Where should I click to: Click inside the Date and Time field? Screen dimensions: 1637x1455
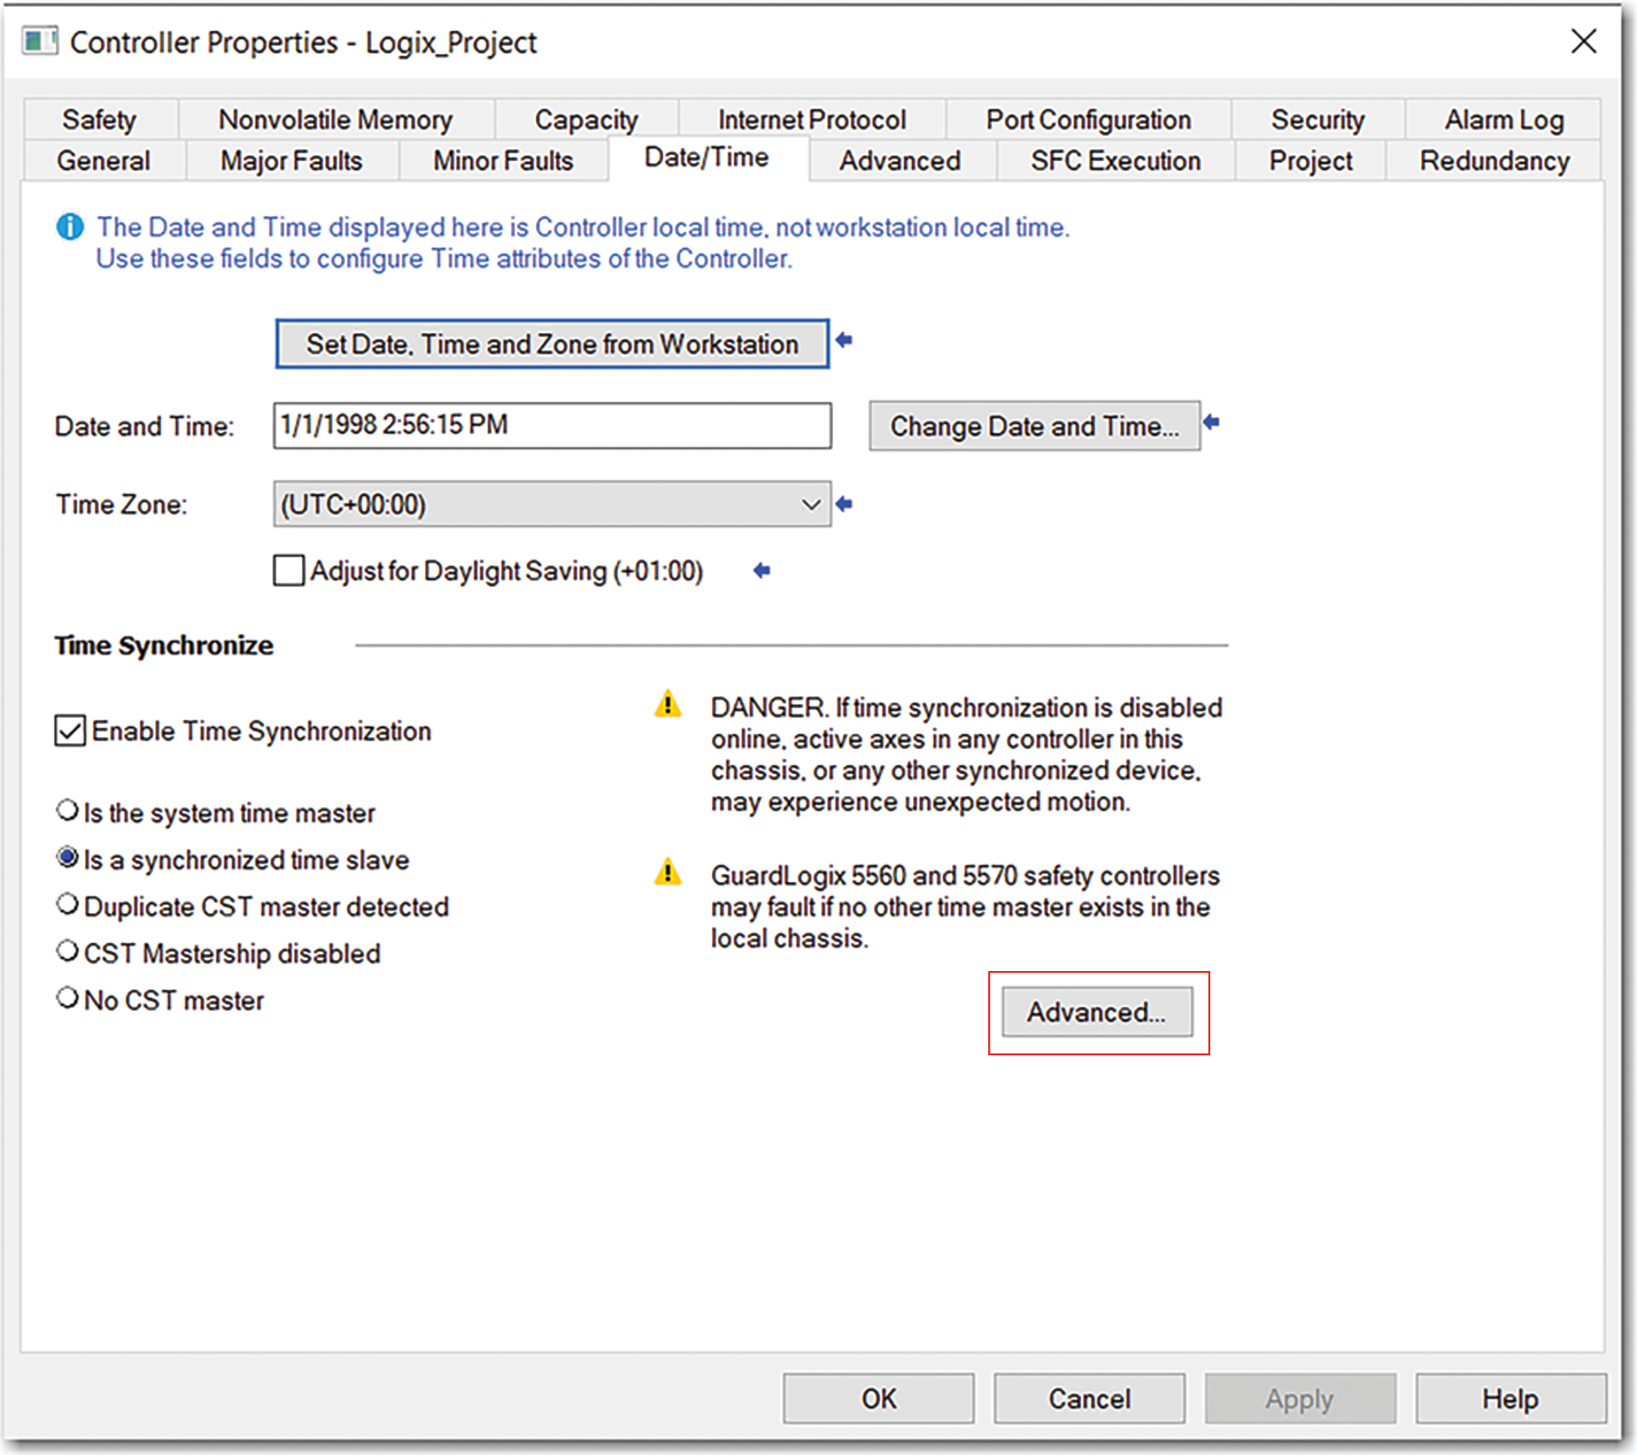(x=552, y=425)
